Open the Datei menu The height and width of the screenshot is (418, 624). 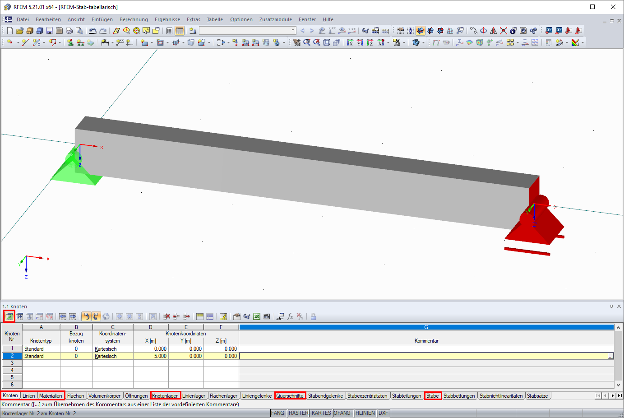(23, 19)
